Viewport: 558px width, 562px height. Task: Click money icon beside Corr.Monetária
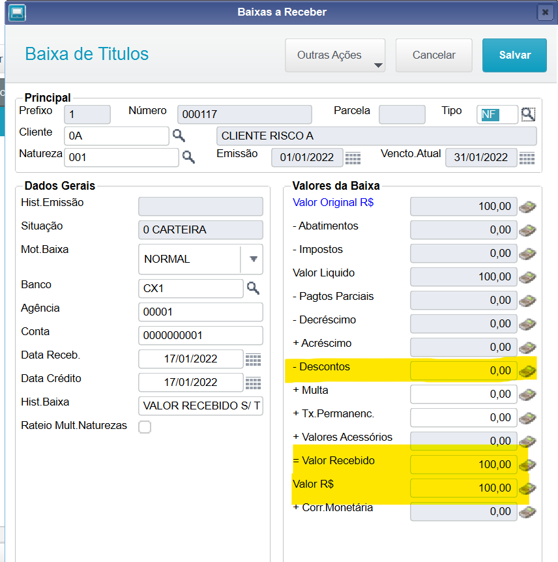point(527,512)
